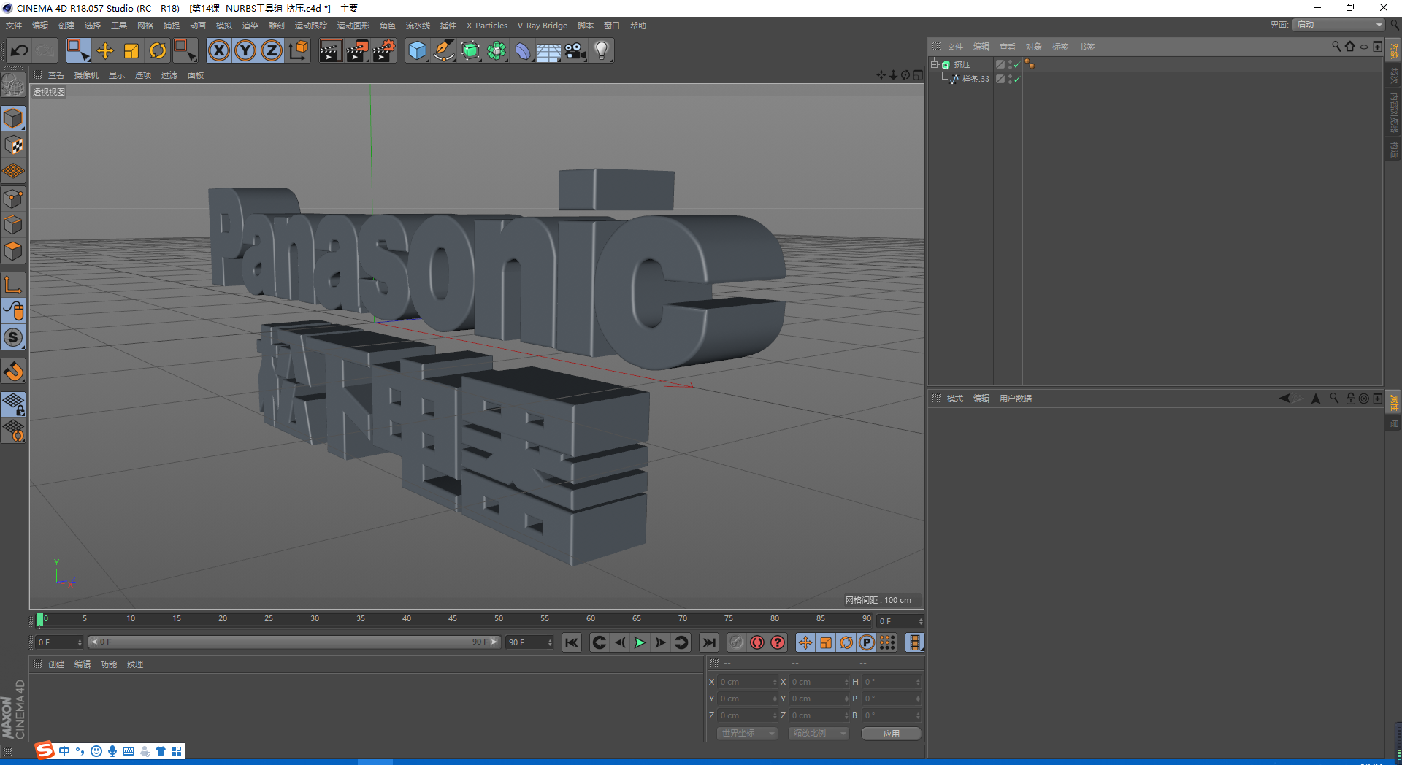Collapse the 挤压 object tree node
The width and height of the screenshot is (1402, 765).
point(934,64)
